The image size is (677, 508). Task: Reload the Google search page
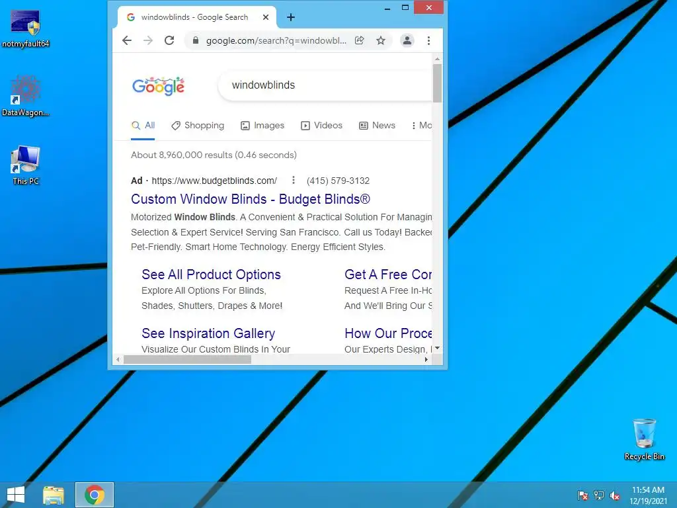[169, 40]
